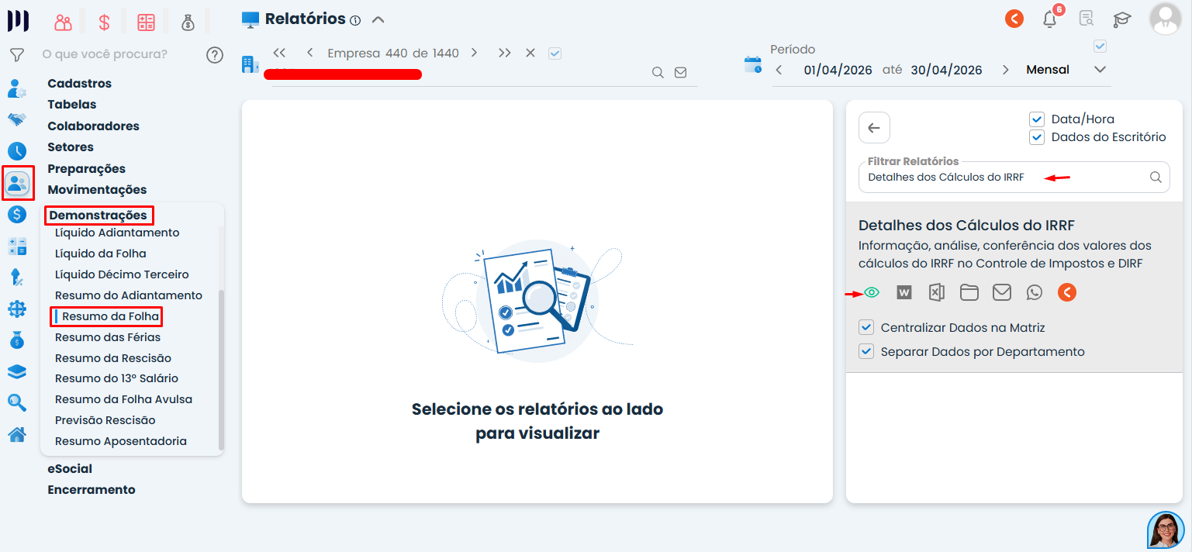
Task: Go to the next company arrow
Action: [x=474, y=53]
